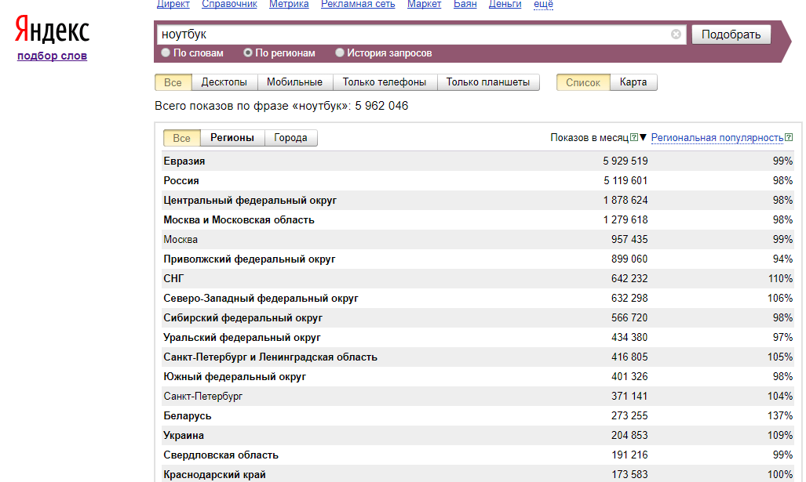
Task: Click the '137%' popularity for Беларусь
Action: click(x=780, y=415)
